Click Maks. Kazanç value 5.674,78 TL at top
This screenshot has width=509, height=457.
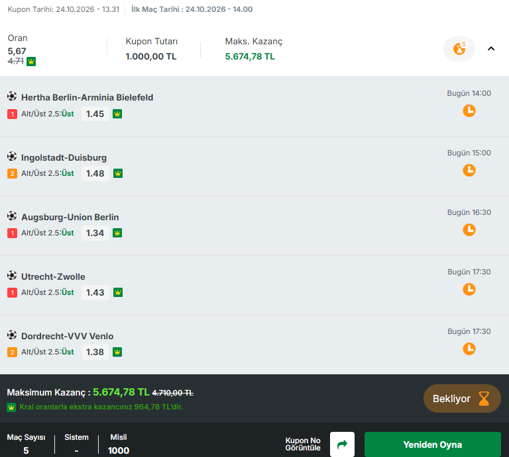tap(250, 56)
